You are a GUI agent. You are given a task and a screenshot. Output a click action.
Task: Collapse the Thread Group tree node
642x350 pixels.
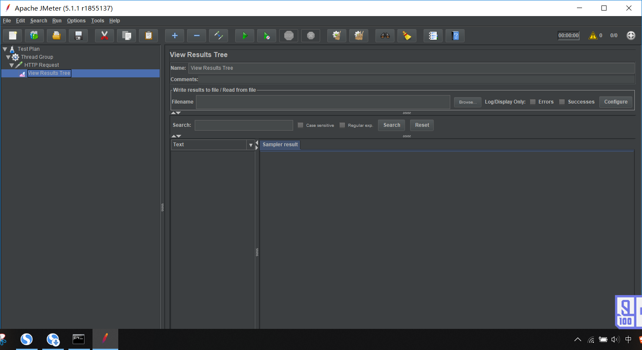tap(8, 57)
